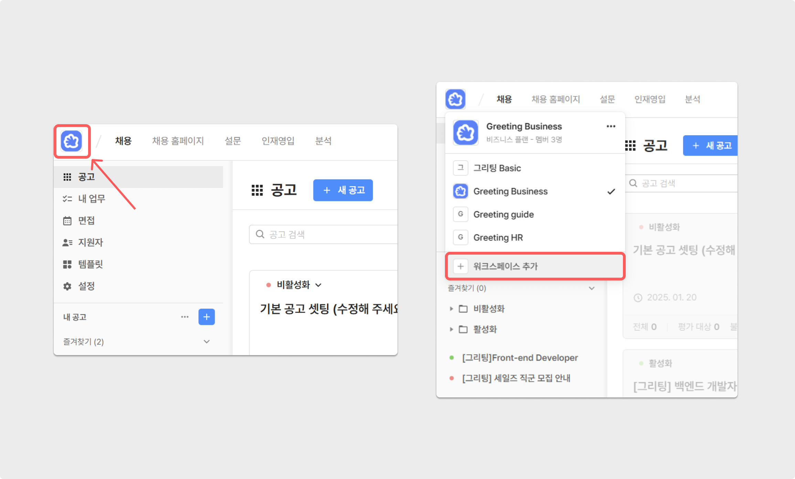Switch to 그리팅 Basic workspace
Image resolution: width=795 pixels, height=479 pixels.
point(497,168)
